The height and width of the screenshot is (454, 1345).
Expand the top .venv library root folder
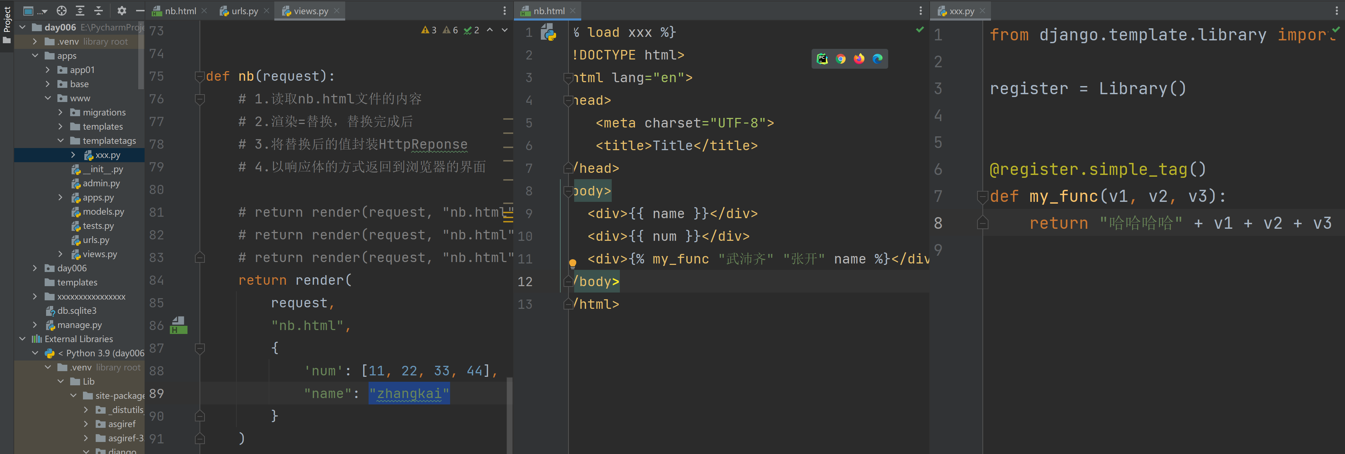[x=35, y=41]
